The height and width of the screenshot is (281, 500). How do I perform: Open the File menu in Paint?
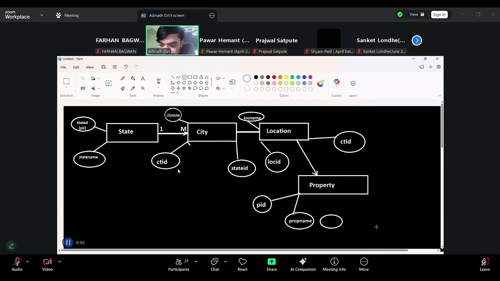(x=63, y=67)
